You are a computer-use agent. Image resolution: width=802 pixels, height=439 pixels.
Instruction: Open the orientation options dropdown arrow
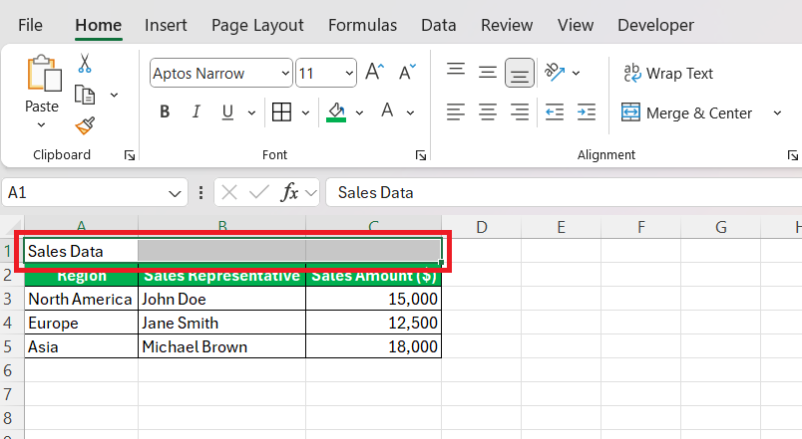click(576, 73)
